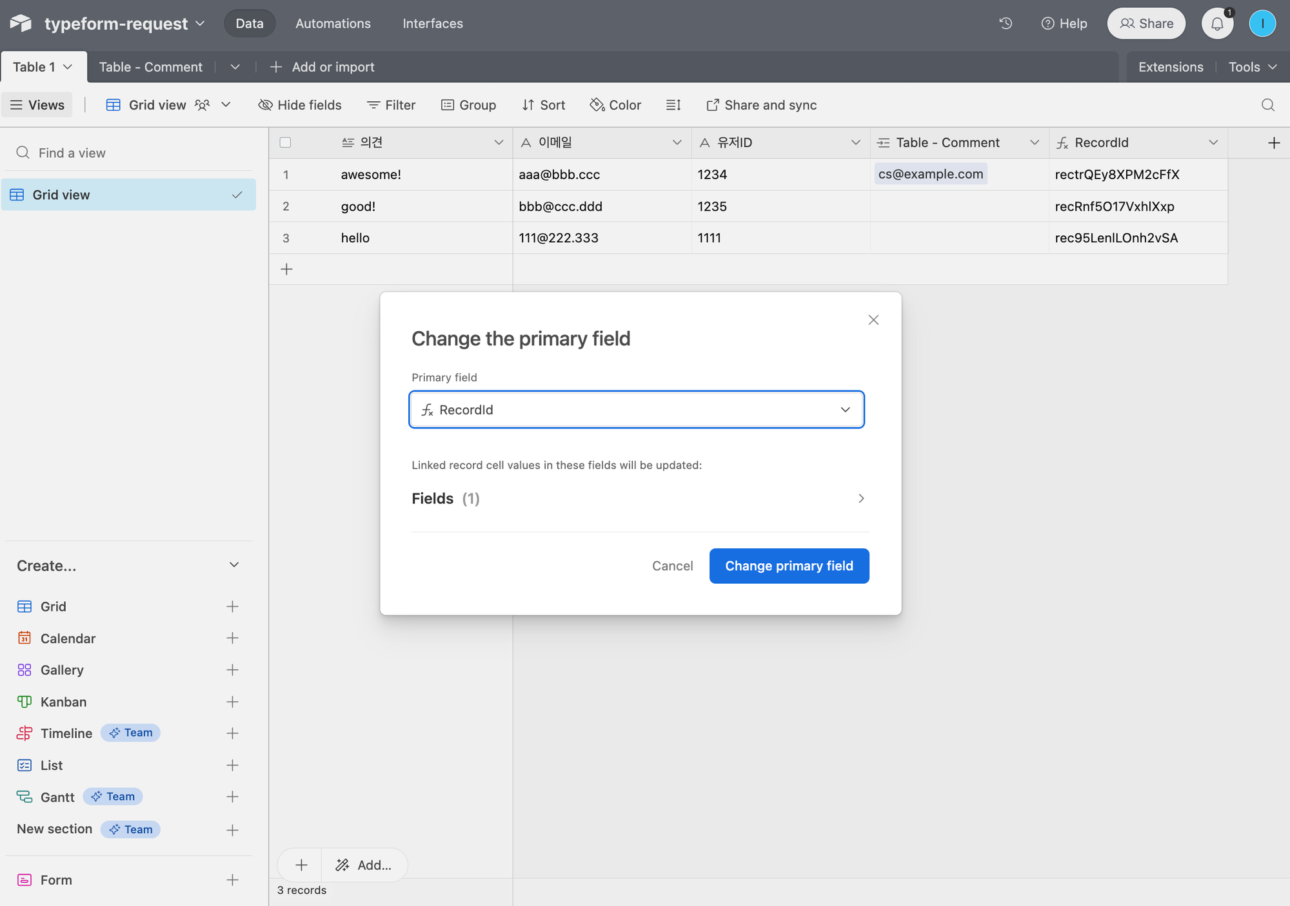This screenshot has width=1290, height=906.
Task: Open the base history icon
Action: (x=1006, y=24)
